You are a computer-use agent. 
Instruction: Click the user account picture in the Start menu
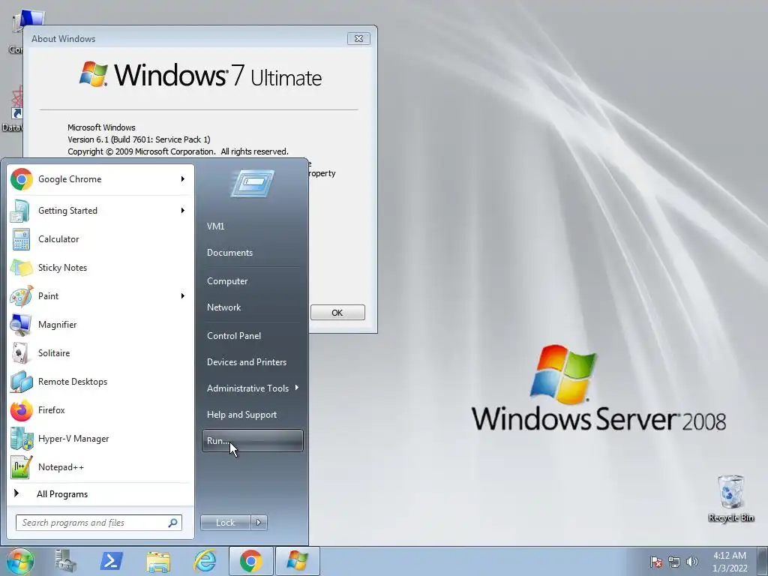pos(252,183)
